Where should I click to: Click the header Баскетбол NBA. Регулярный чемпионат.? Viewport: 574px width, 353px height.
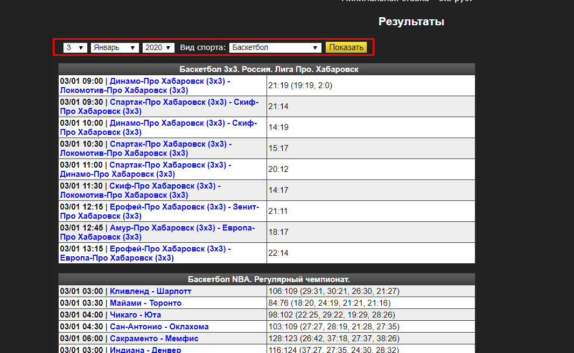[x=269, y=279]
